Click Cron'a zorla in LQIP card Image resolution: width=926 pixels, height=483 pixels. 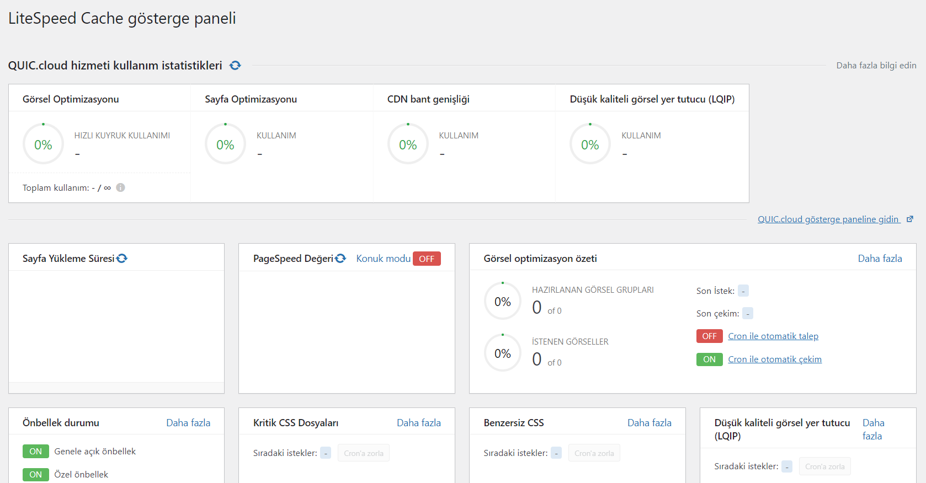825,466
